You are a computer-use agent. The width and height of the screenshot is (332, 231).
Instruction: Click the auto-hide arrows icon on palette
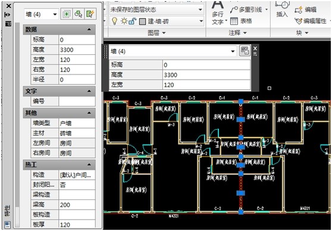(x=8, y=15)
